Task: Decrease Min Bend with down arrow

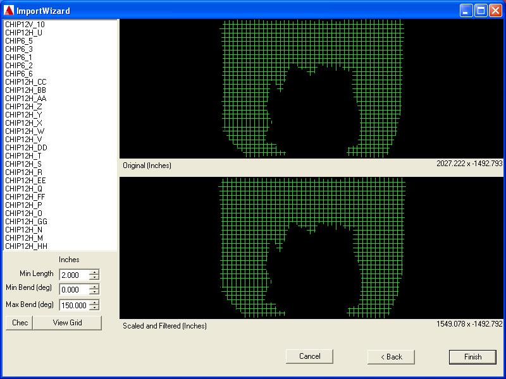Action: [x=94, y=292]
